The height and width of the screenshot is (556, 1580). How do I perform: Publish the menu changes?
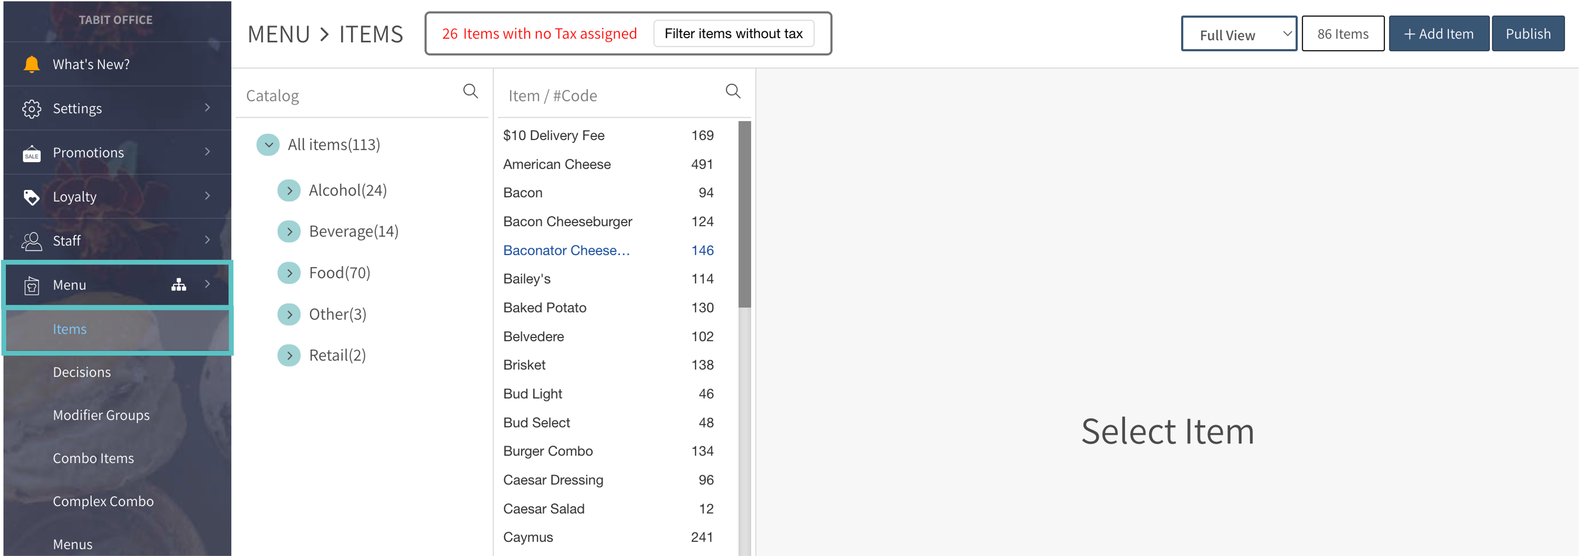(x=1527, y=34)
